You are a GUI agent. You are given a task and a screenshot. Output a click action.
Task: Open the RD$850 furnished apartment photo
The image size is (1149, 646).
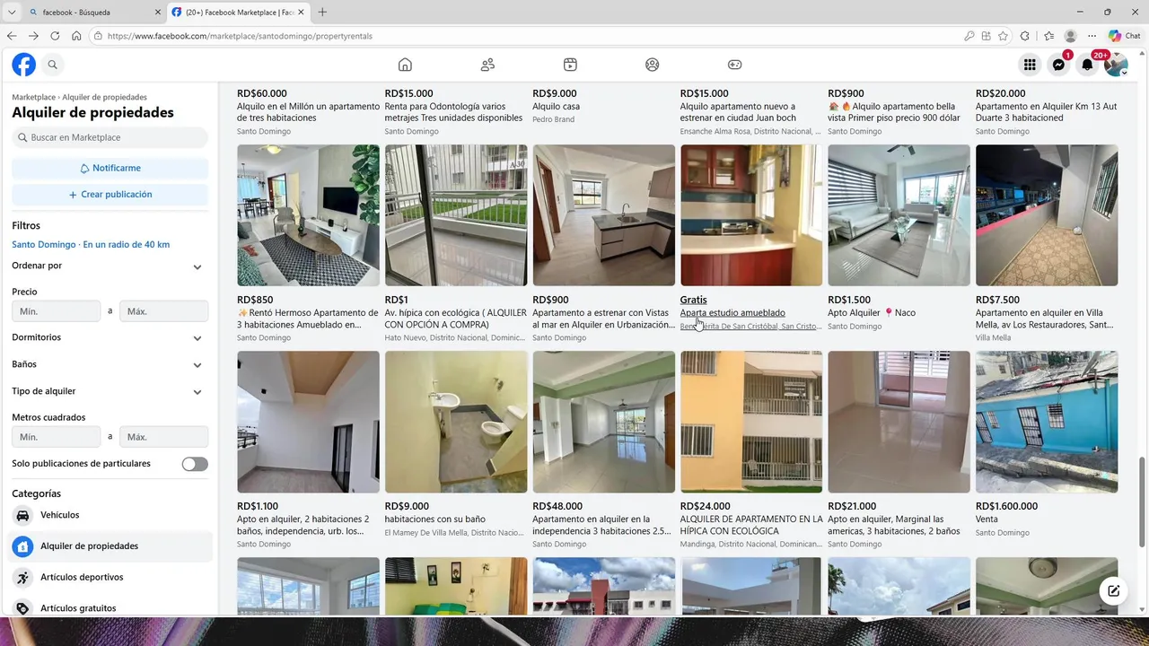(308, 215)
